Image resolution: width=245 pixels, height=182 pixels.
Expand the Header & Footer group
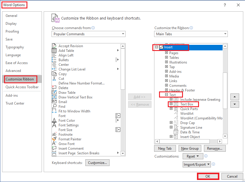tap(166, 90)
